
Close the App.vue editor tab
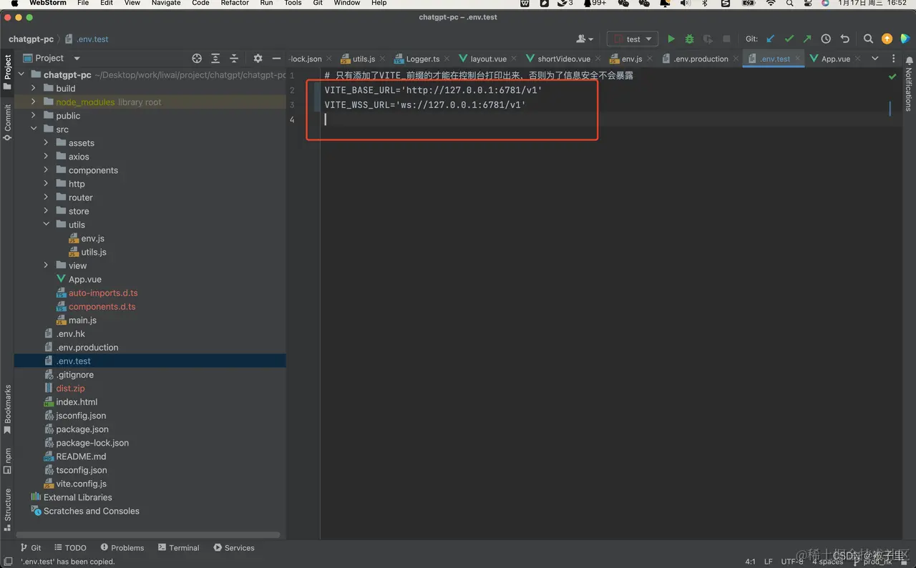(857, 59)
